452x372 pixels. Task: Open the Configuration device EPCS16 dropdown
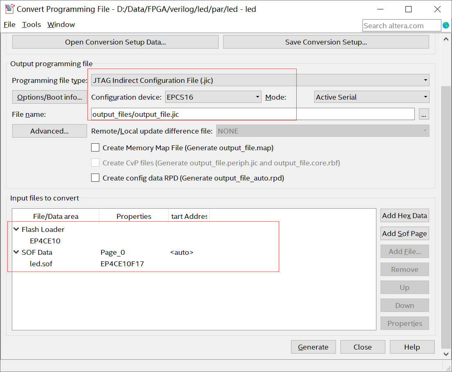pos(213,97)
